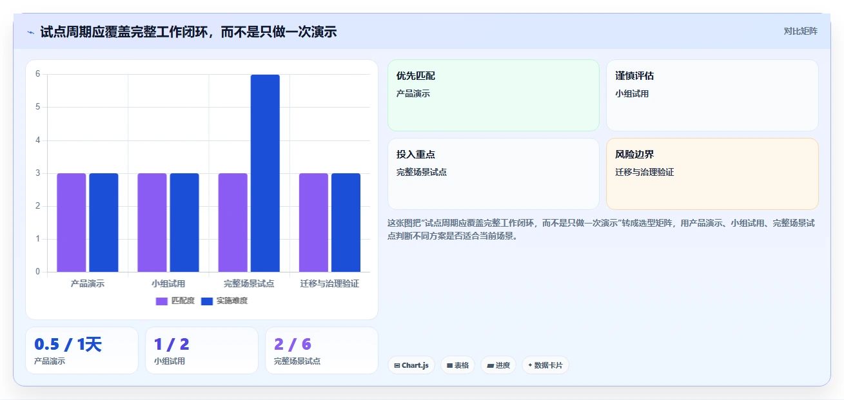The width and height of the screenshot is (844, 400).
Task: Click 完整场景试点 inside the 投入重点 card
Action: (422, 173)
